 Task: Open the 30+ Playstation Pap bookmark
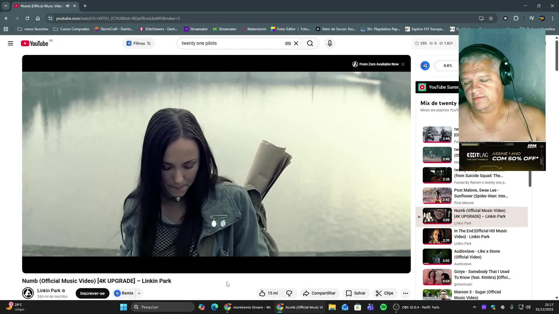point(380,29)
